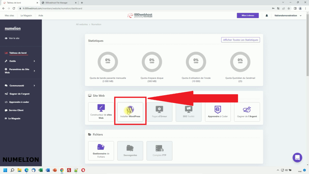Open the chat support bubble
This screenshot has height=174, width=309.
[297, 157]
